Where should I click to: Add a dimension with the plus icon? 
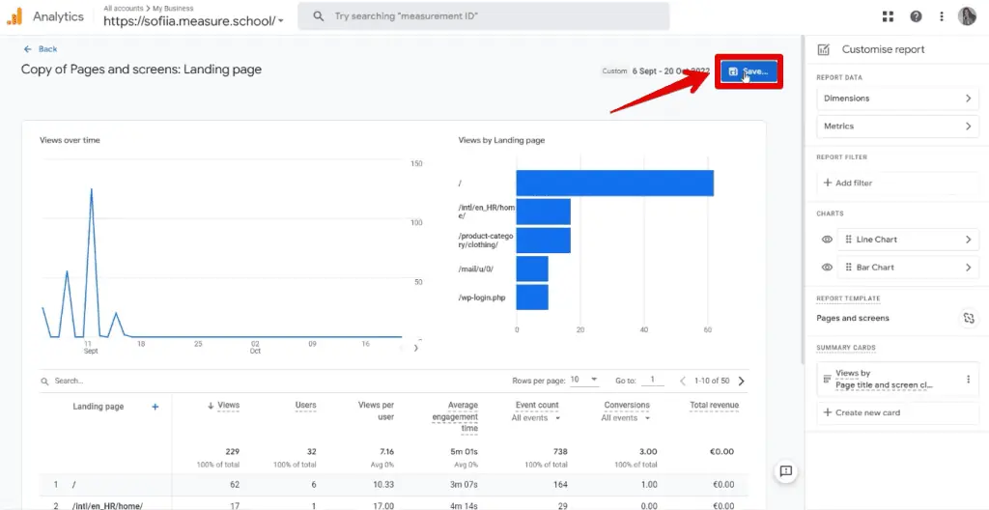tap(155, 407)
